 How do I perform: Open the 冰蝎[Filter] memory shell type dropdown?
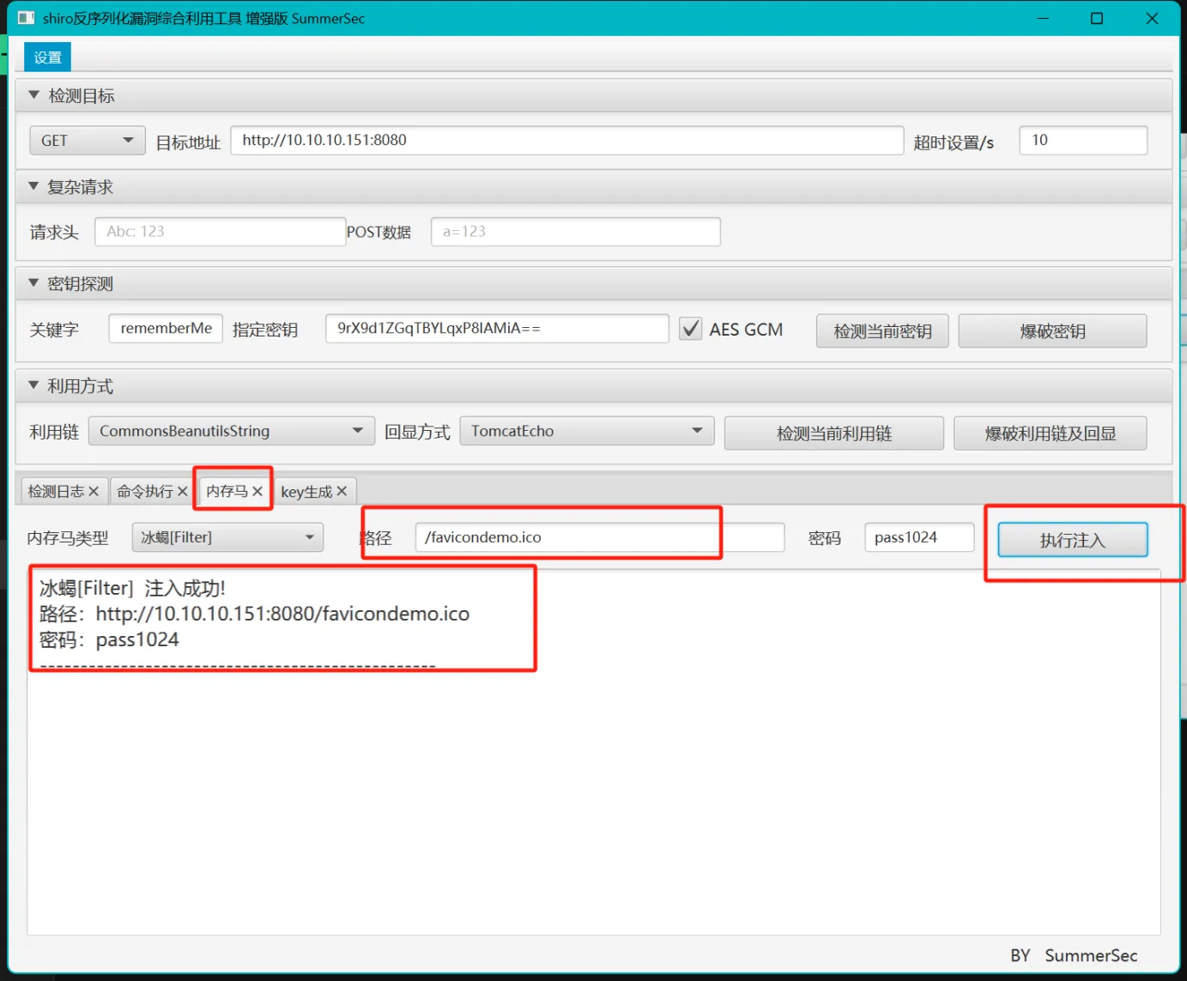coord(227,537)
